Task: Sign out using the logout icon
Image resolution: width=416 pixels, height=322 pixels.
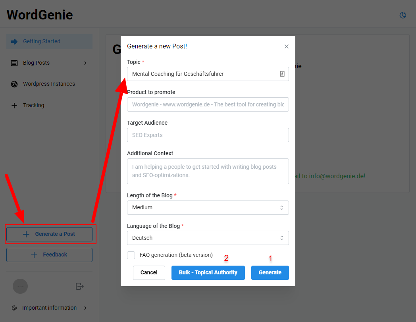Action: tap(80, 286)
